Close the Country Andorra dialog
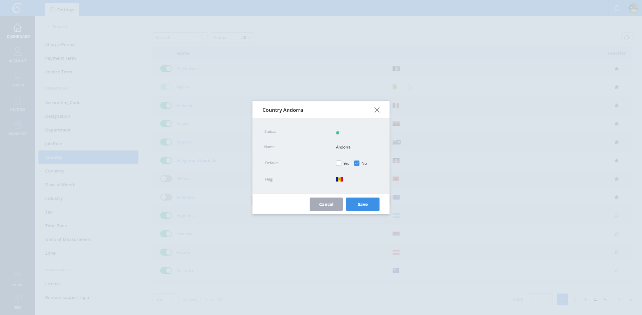Image resolution: width=642 pixels, height=315 pixels. point(377,110)
